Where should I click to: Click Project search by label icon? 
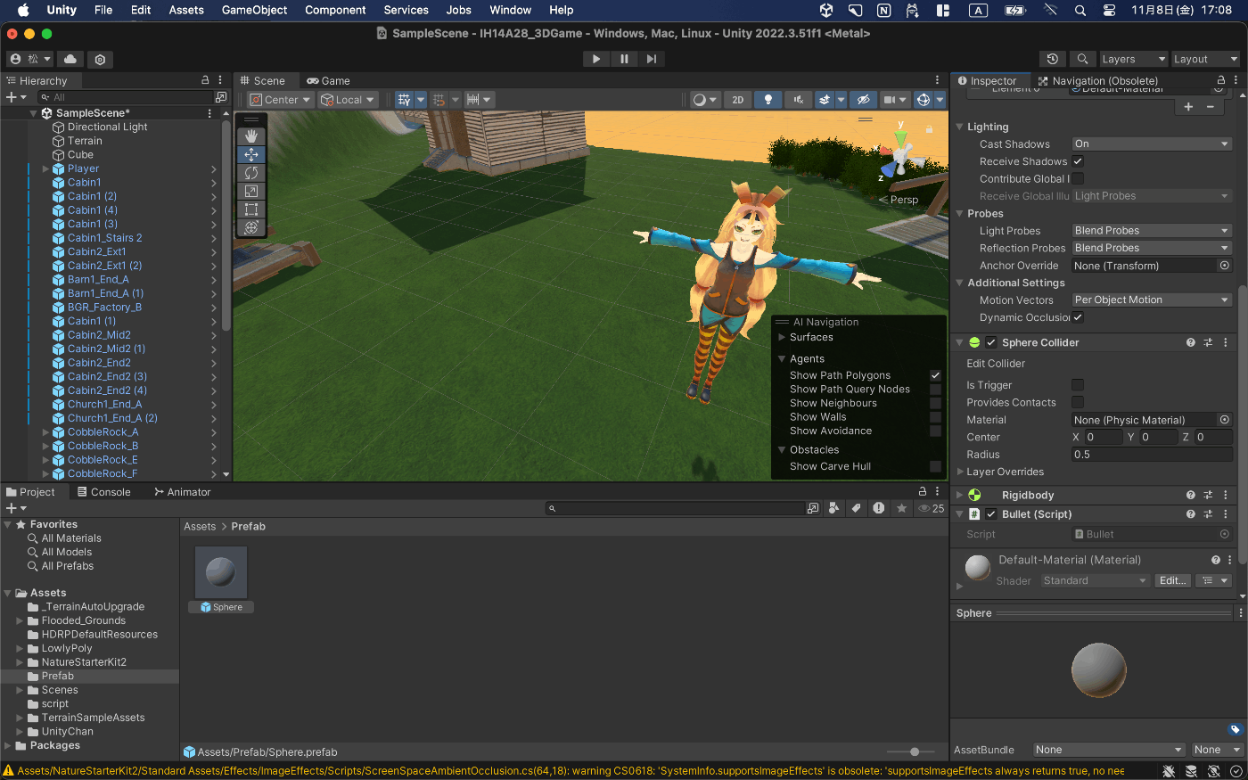[856, 508]
